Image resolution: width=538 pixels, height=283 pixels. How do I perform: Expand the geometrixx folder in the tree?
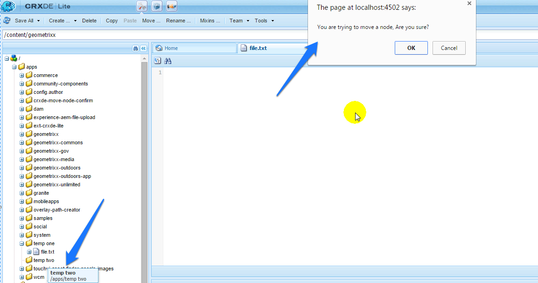click(x=21, y=134)
